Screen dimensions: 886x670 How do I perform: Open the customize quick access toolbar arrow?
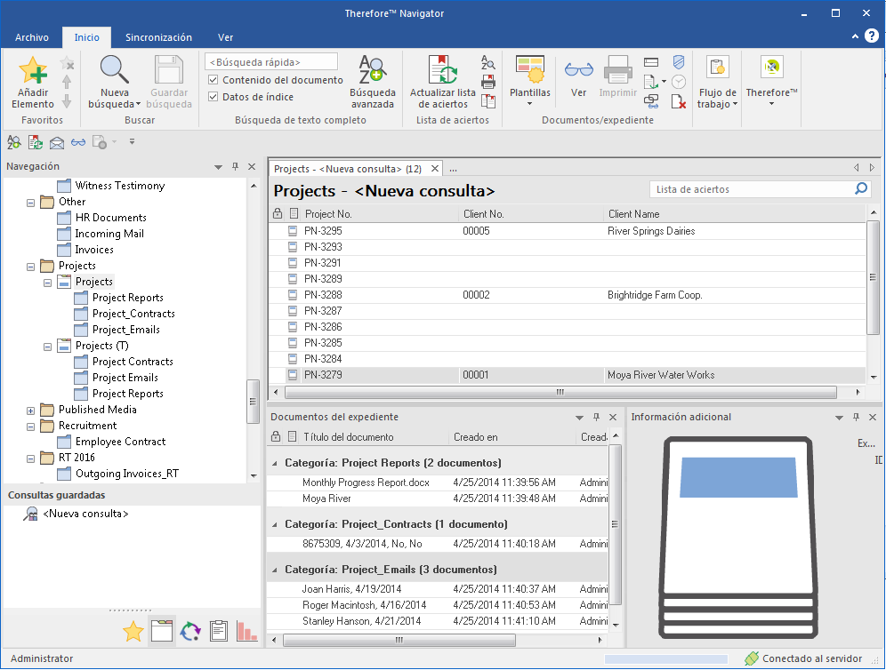(x=132, y=141)
